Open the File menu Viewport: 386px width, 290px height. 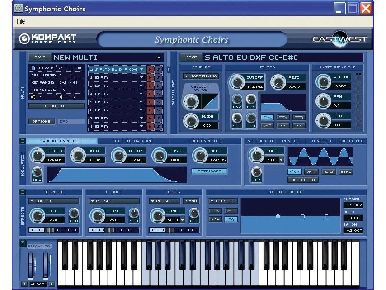(21, 21)
